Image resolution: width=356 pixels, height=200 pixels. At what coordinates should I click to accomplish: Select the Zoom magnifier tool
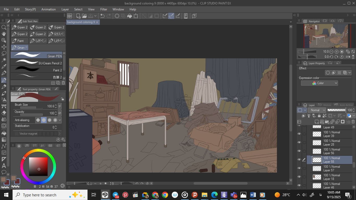point(4,27)
